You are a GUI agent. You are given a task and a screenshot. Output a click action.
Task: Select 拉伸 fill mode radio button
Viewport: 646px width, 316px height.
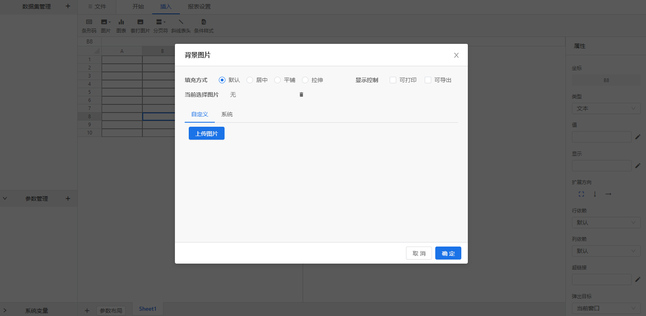305,80
